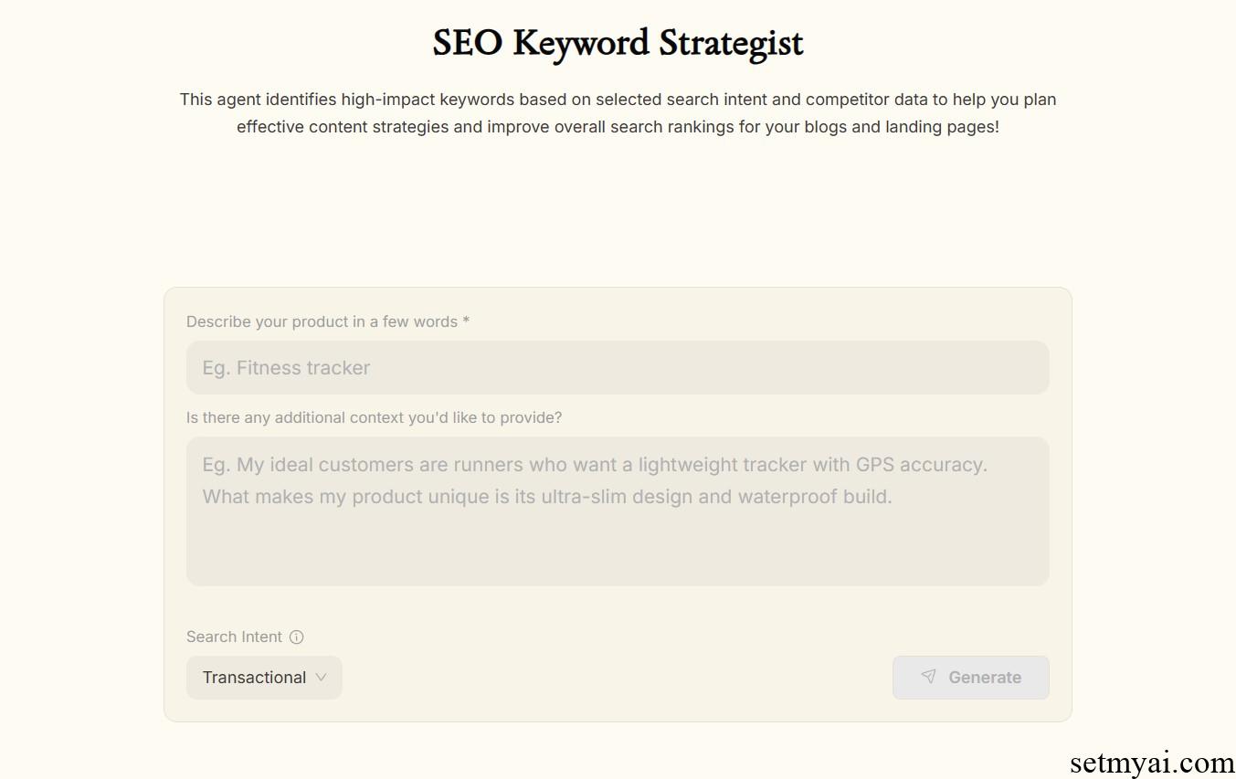Image resolution: width=1236 pixels, height=779 pixels.
Task: Click empty space in the form card beside Search Intent
Action: tap(594, 637)
